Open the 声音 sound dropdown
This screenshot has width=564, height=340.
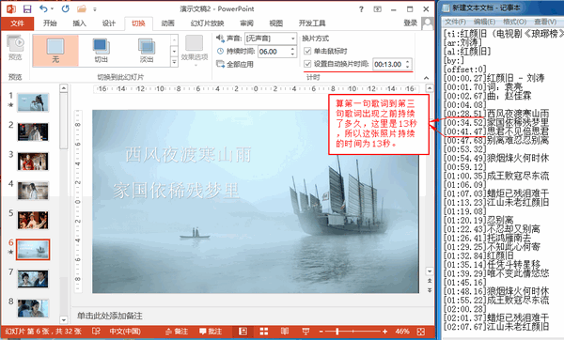(271, 39)
